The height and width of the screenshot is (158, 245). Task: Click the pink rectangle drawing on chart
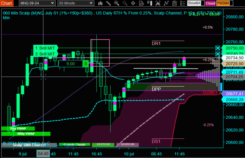point(100,53)
